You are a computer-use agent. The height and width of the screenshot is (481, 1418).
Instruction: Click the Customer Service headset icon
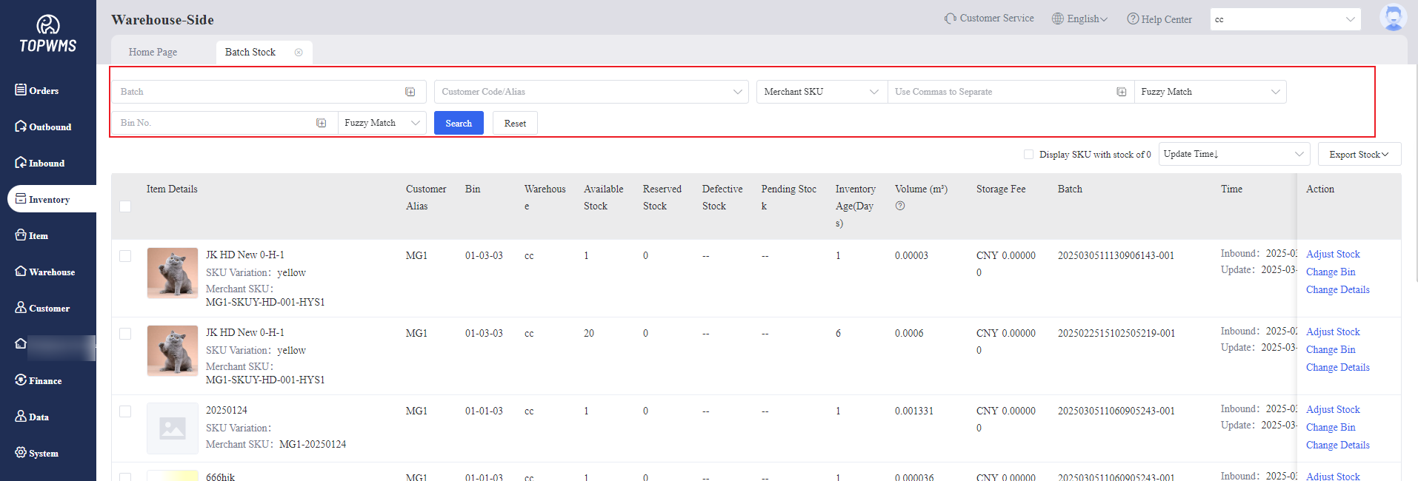point(950,18)
